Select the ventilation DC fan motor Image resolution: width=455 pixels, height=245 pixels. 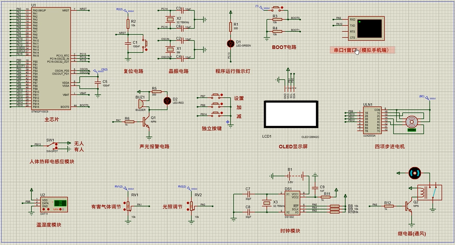click(x=414, y=173)
